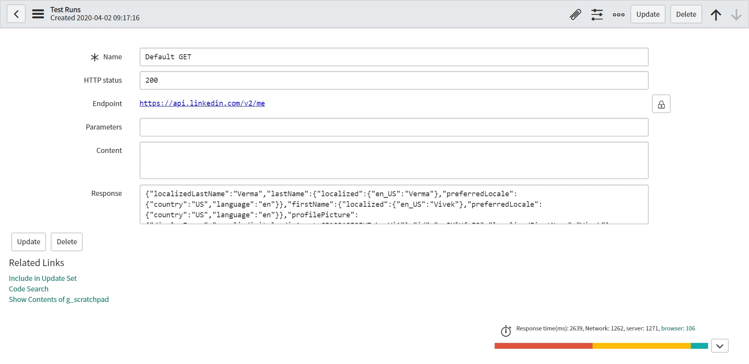Open the form context menu (hamburger)
The width and height of the screenshot is (749, 364).
(x=38, y=14)
